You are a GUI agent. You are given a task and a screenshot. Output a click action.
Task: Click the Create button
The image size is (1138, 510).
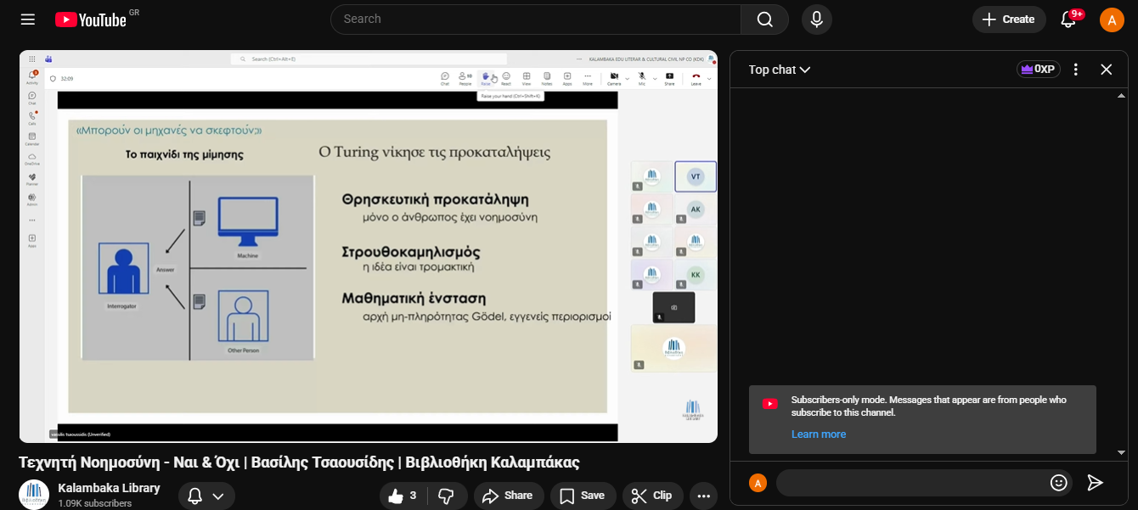point(1009,20)
